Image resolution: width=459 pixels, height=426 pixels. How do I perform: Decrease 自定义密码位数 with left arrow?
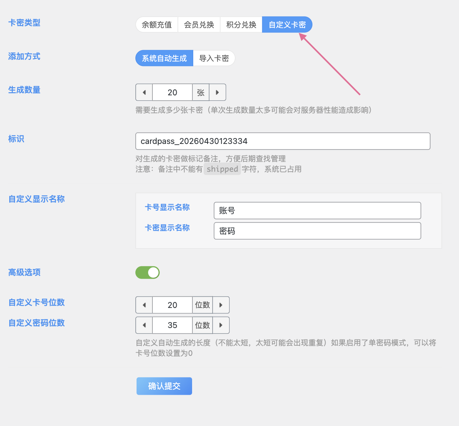pyautogui.click(x=144, y=325)
